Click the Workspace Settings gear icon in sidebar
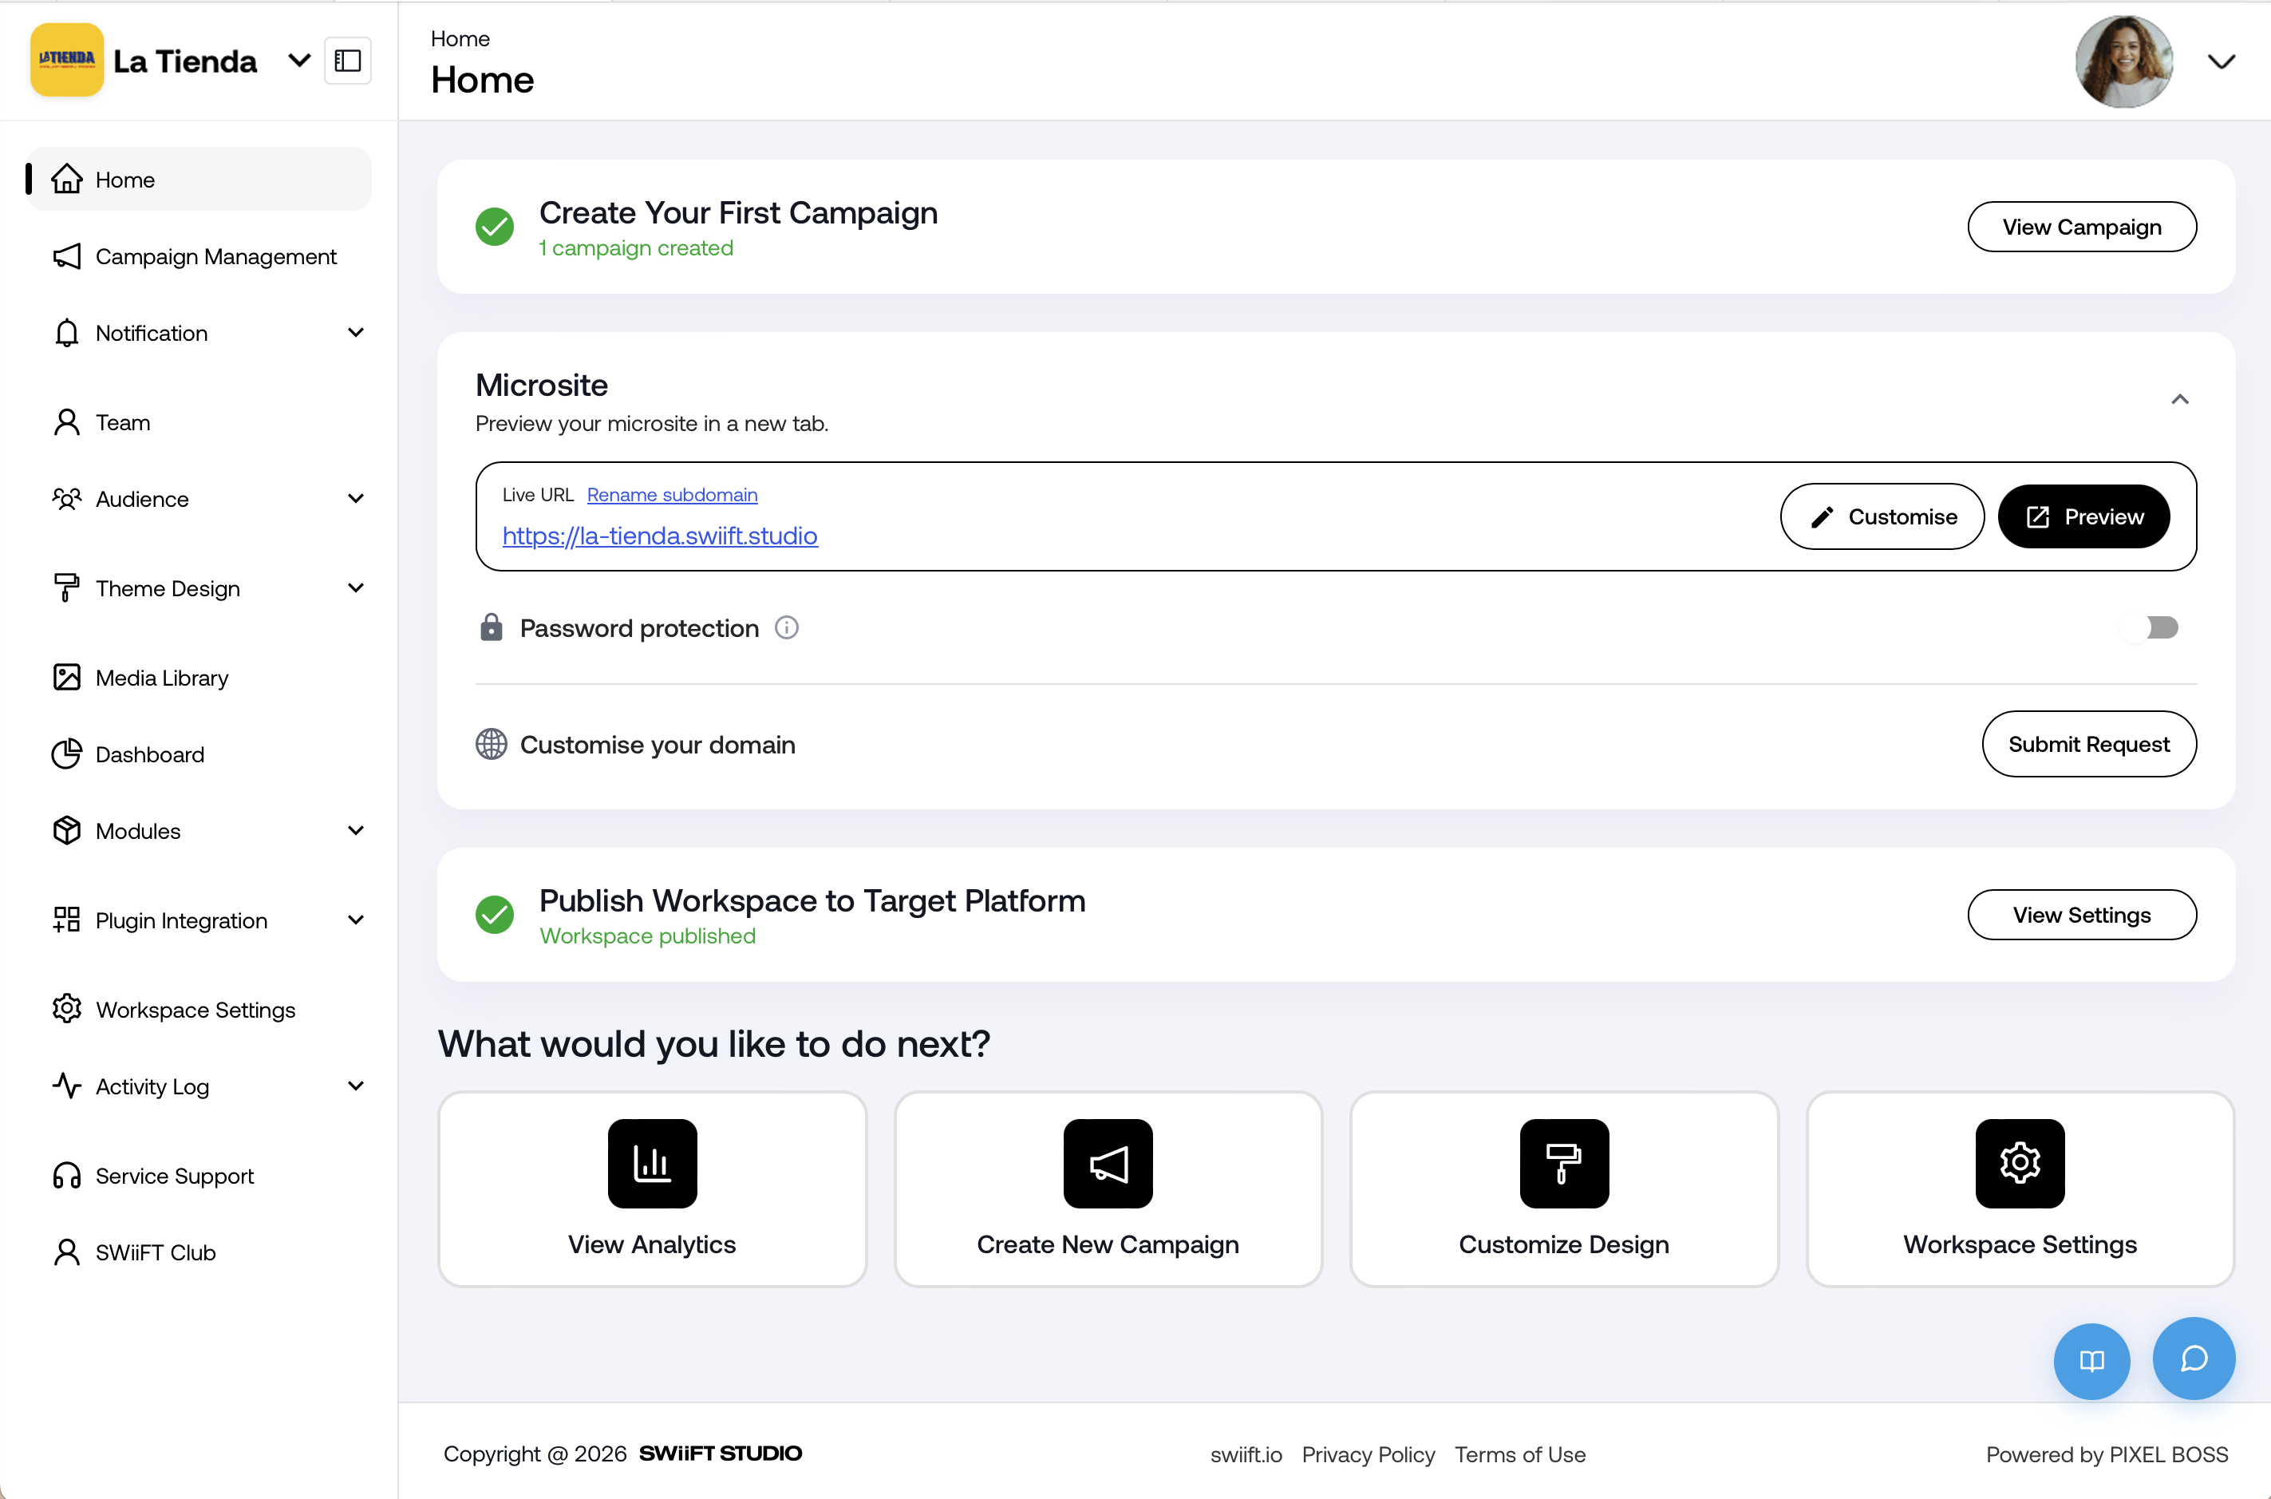This screenshot has width=2271, height=1499. pos(67,1009)
